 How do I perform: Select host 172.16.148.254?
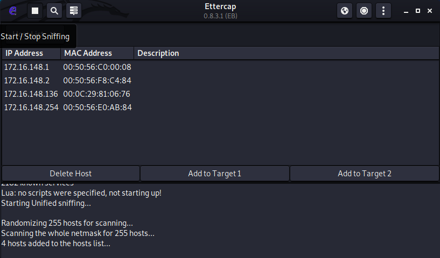(x=31, y=107)
